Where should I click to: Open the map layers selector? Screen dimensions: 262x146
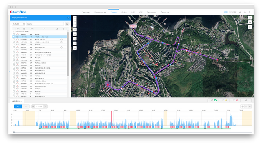click(x=250, y=22)
